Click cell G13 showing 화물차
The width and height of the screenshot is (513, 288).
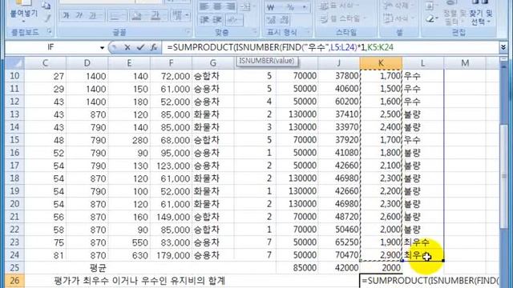click(213, 114)
